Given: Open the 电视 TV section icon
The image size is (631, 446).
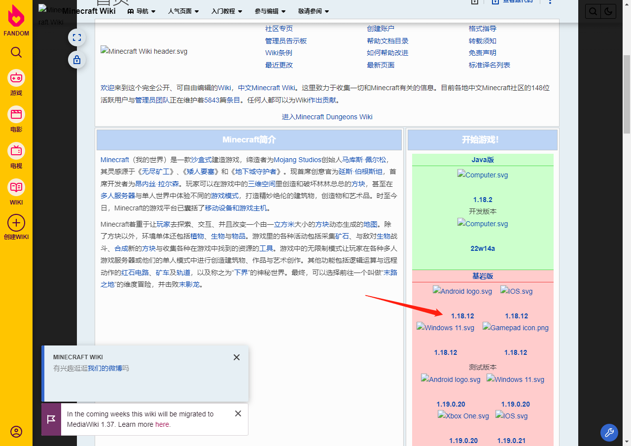Looking at the screenshot, I should click(16, 151).
